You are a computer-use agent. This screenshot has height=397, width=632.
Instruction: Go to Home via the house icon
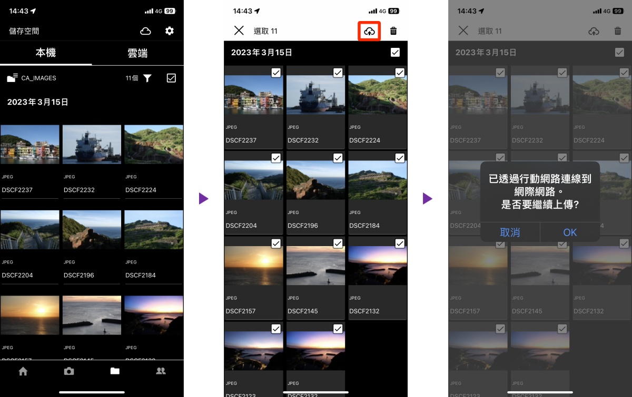click(23, 371)
